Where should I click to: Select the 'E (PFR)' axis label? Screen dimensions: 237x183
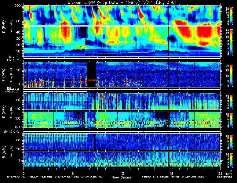pyautogui.click(x=4, y=75)
